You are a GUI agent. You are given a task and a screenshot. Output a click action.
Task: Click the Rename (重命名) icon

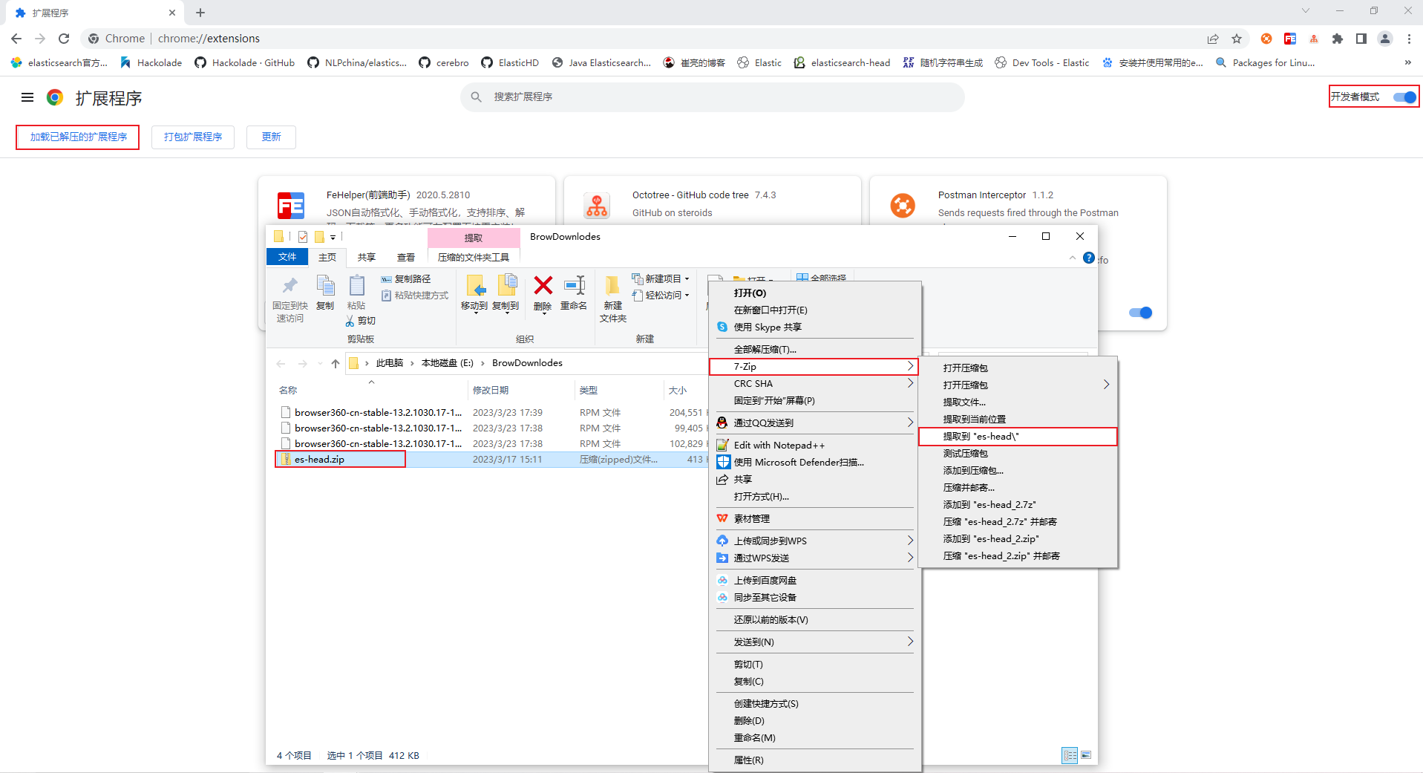574,293
